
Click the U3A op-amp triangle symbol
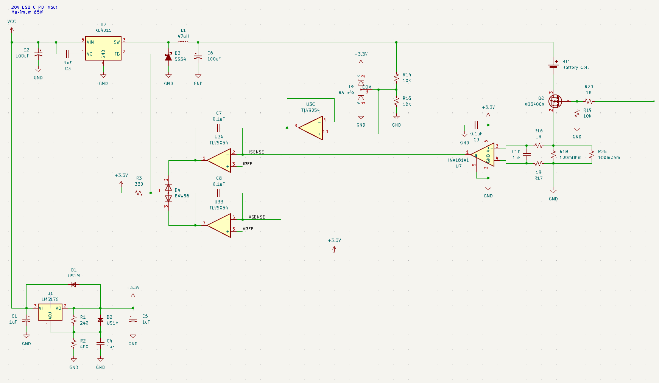tap(219, 160)
